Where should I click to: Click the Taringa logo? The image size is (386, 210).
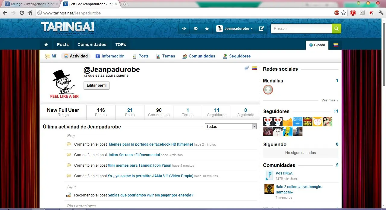(68, 28)
